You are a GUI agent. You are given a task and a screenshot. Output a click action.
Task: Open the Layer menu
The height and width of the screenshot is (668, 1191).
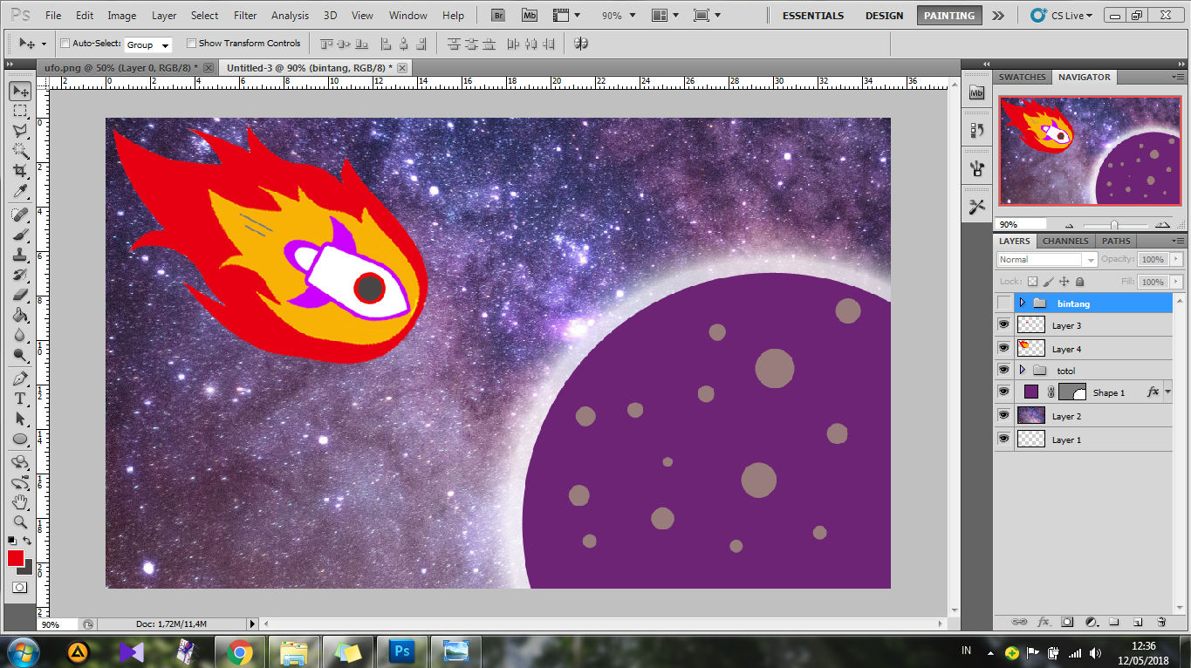[164, 16]
